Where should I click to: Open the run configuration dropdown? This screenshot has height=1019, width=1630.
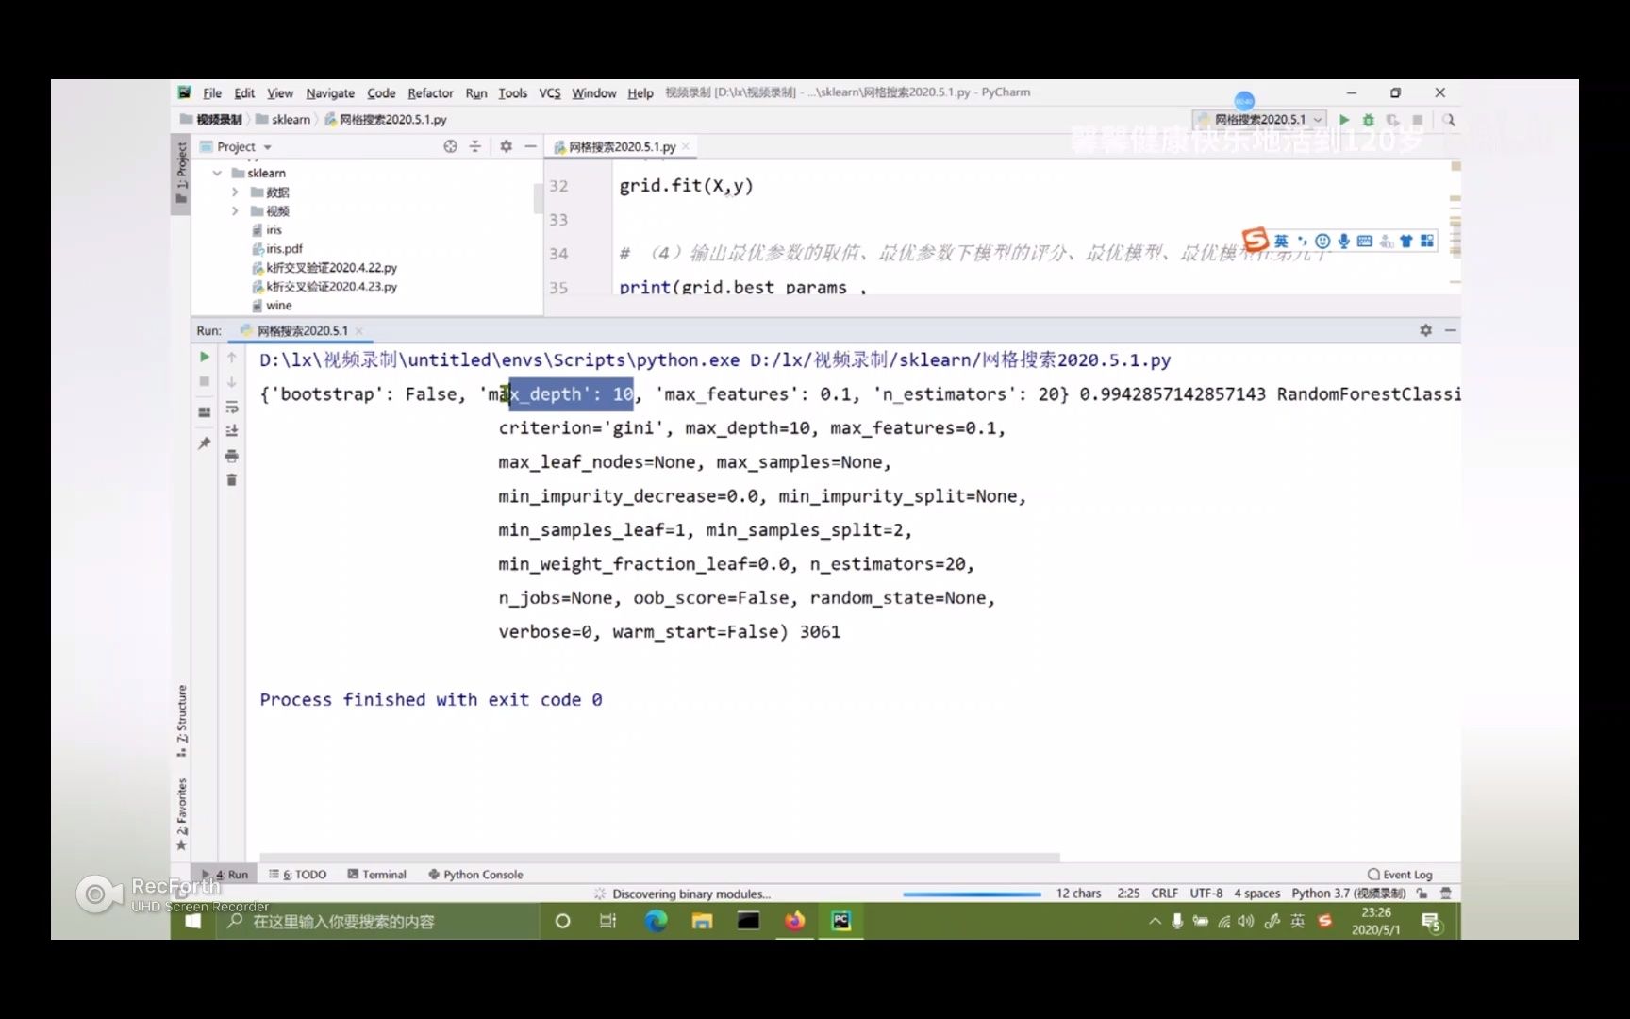pos(1260,120)
